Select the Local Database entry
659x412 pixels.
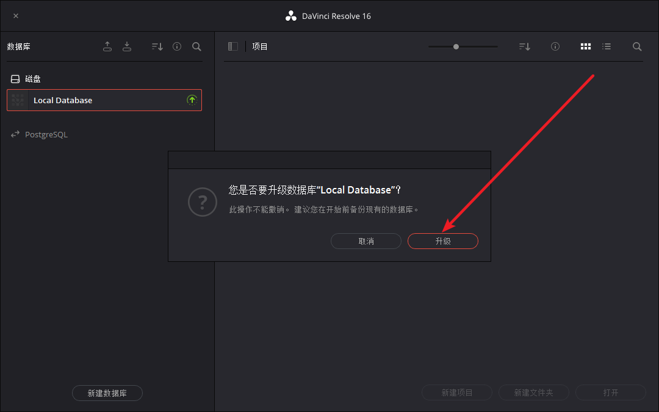[104, 100]
